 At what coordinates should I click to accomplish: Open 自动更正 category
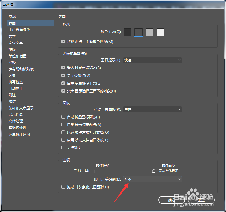30,88
